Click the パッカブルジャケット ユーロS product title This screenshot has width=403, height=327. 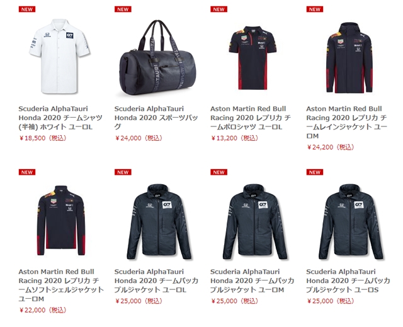click(x=348, y=281)
